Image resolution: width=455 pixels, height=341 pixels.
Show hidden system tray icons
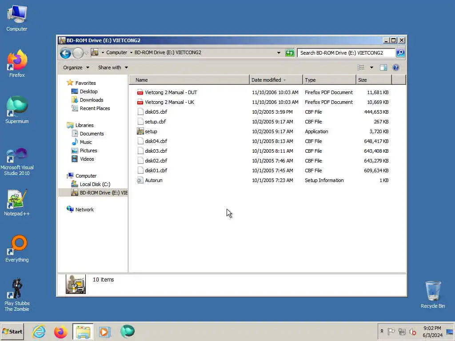(382, 331)
